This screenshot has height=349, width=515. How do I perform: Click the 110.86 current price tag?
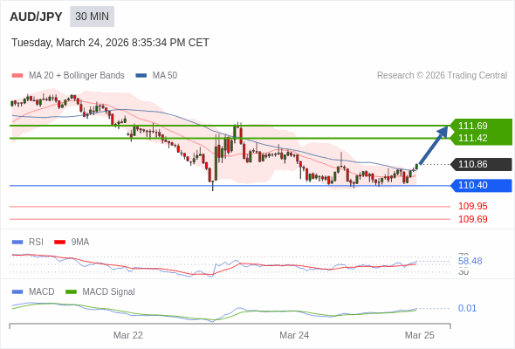(481, 164)
